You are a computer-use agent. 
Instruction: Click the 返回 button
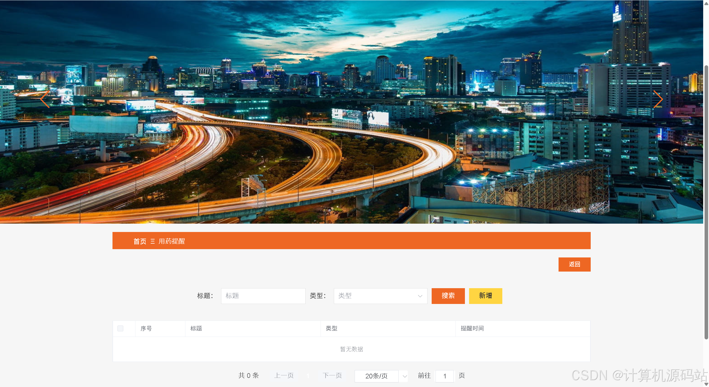574,264
